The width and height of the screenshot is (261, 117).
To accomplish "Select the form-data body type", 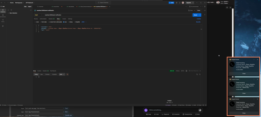I will click(43, 22).
